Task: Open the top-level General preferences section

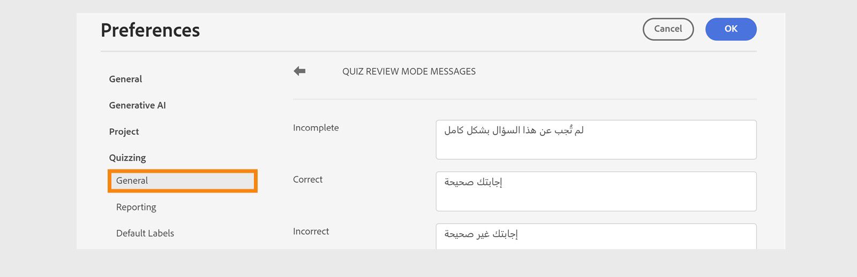Action: (125, 79)
